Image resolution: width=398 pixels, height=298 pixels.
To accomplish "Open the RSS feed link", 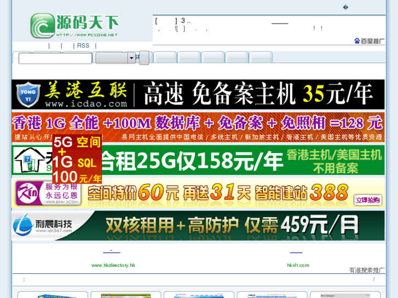I will [x=83, y=45].
